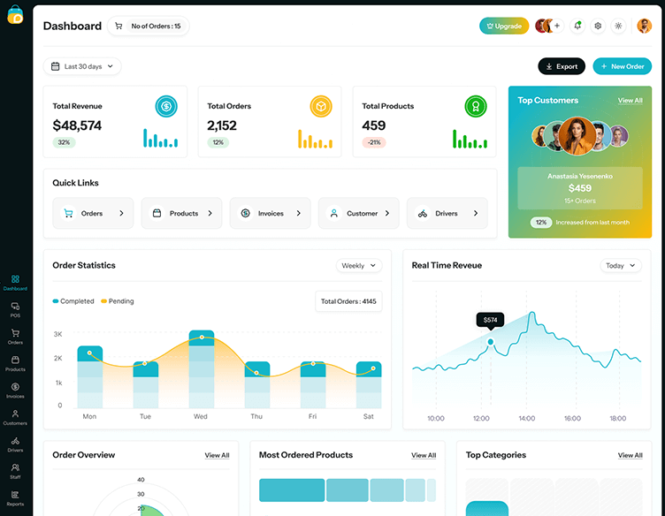
Task: Click the shopping bag app logo
Action: pos(15,14)
